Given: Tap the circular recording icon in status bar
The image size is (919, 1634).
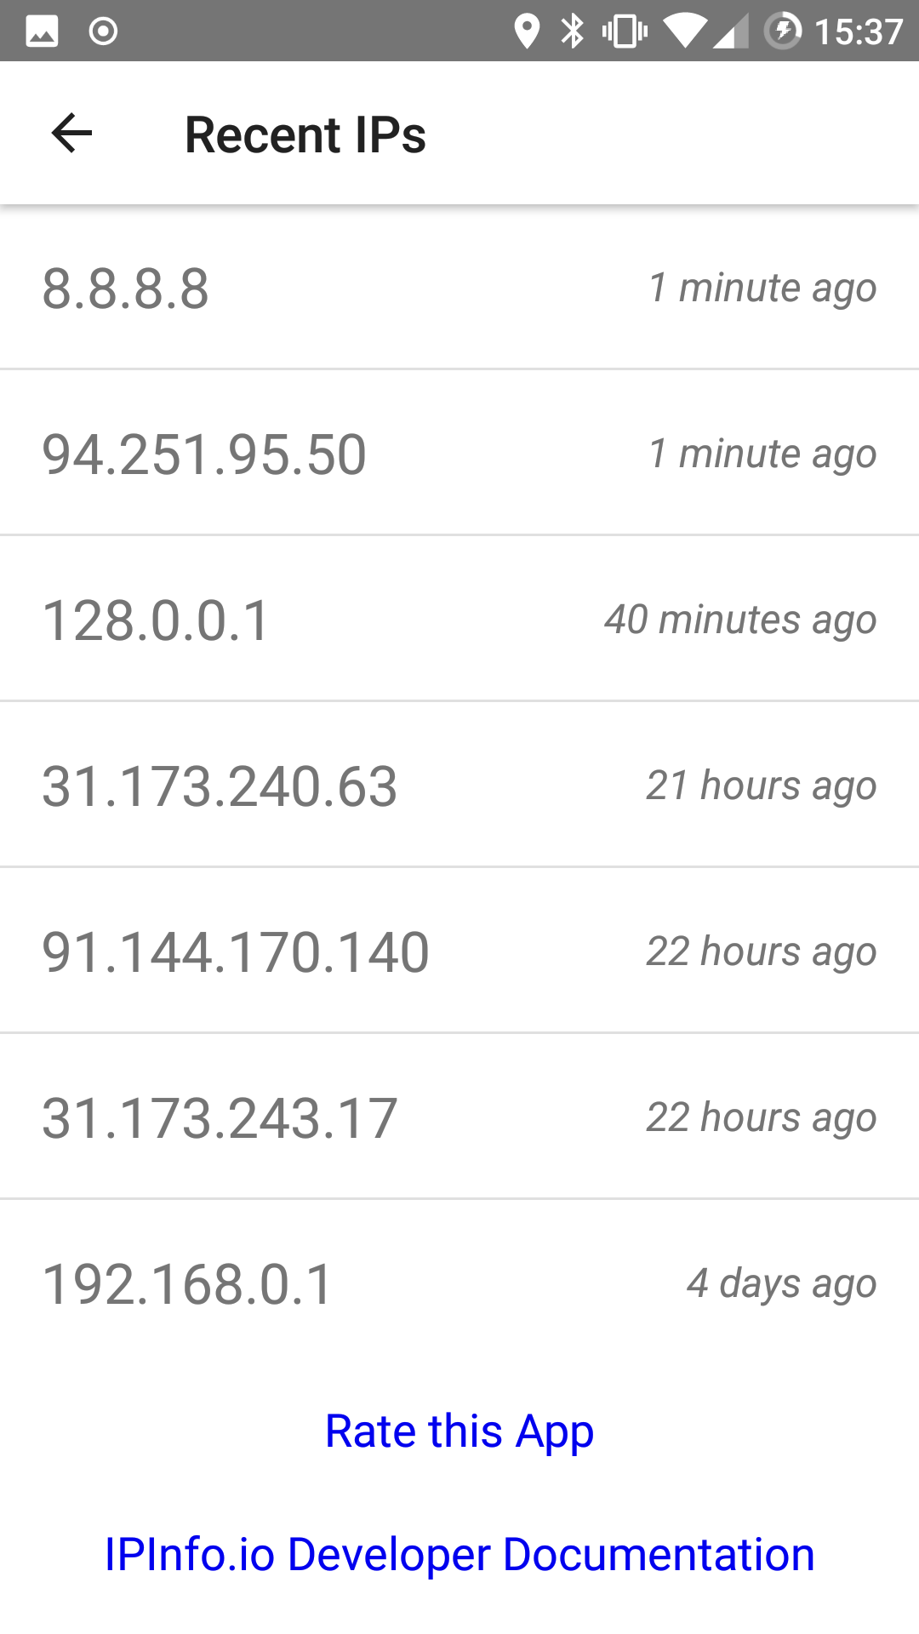Looking at the screenshot, I should pos(103,31).
